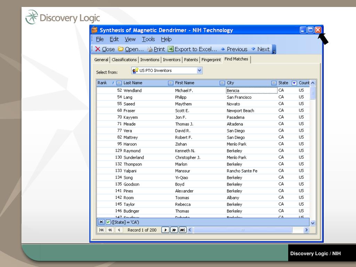Go to Next record in toolbar
Screen dimensions: 356x267
(x=260, y=49)
